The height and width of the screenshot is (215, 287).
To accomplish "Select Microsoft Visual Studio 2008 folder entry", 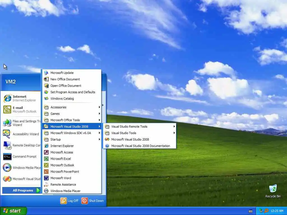I will pyautogui.click(x=72, y=127).
